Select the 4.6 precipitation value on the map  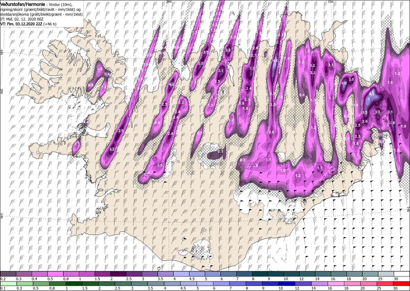(275, 60)
